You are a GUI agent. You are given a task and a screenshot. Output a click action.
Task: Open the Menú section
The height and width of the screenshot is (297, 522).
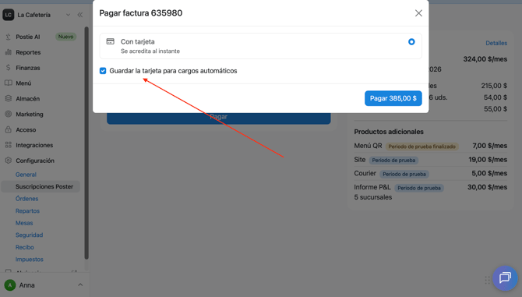(x=23, y=83)
